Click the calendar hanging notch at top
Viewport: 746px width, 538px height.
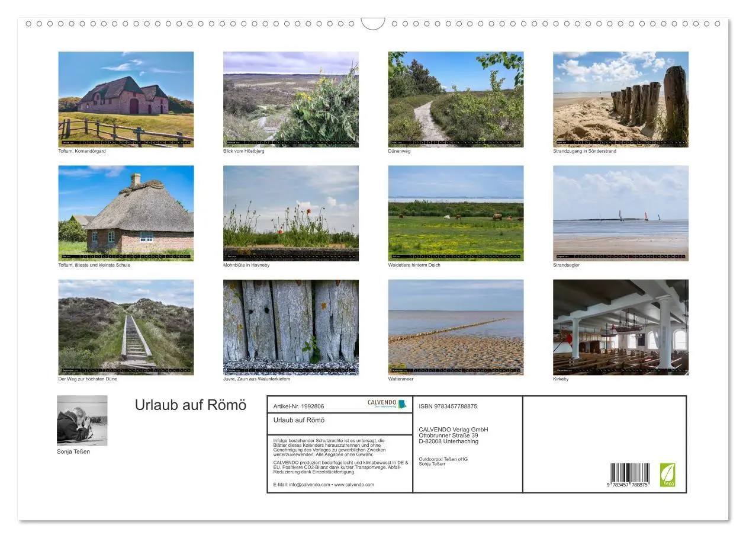pyautogui.click(x=373, y=24)
